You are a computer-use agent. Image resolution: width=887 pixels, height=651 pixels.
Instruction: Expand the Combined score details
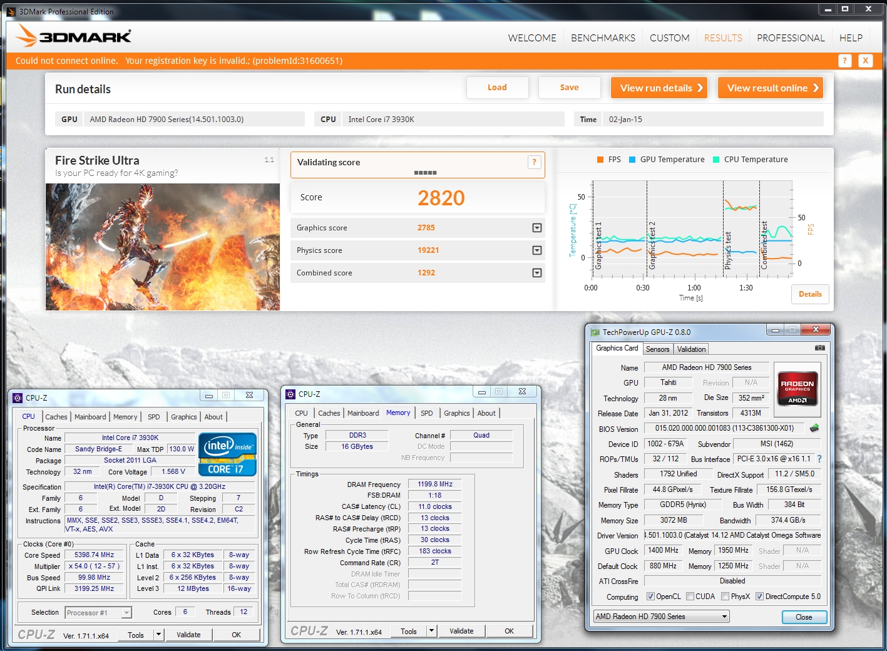pos(536,273)
